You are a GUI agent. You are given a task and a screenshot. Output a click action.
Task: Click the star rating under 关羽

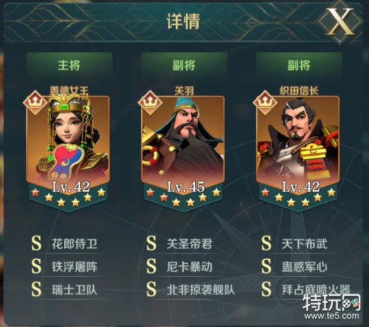tap(183, 197)
